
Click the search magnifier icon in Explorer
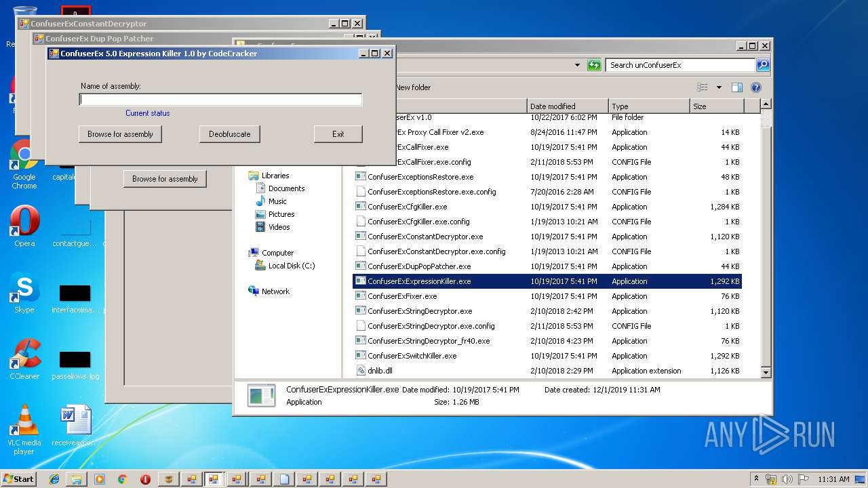(x=763, y=65)
